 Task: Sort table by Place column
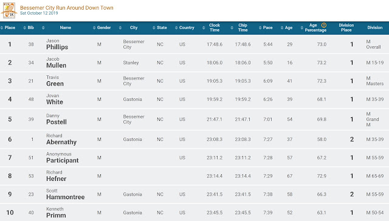point(8,27)
